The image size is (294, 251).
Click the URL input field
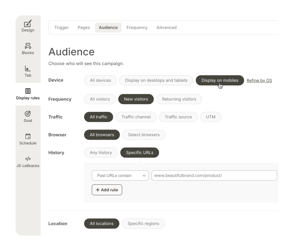[214, 175]
